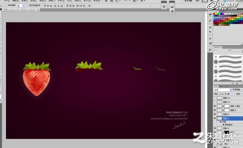Screen dimensions: 243x148
Task: Pick the red swatch in Swatches panel
Action: click(214, 14)
